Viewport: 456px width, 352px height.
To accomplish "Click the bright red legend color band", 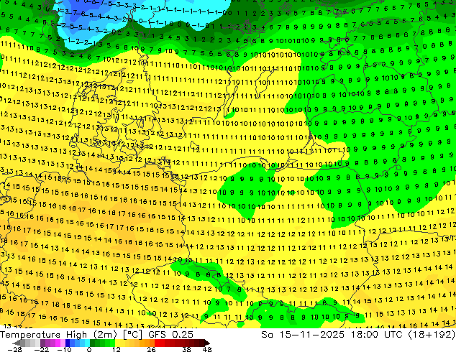I will pyautogui.click(x=157, y=343).
